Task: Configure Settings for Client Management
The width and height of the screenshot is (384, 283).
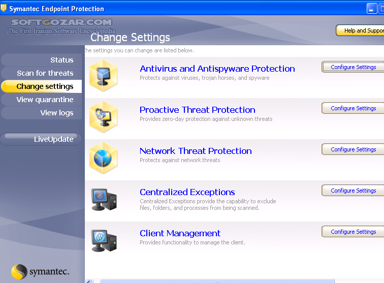Action: point(353,232)
